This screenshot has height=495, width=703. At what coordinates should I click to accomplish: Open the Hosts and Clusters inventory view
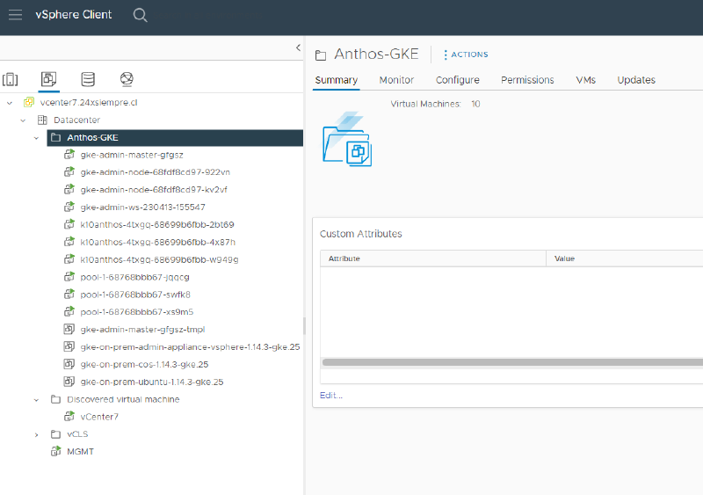coord(11,79)
